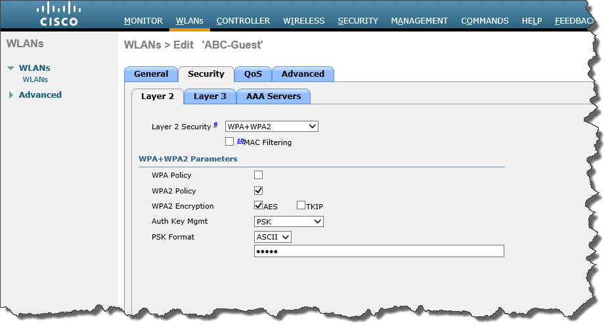Select the Layer 2 sub-tab
This screenshot has height=334, width=614.
coord(158,96)
